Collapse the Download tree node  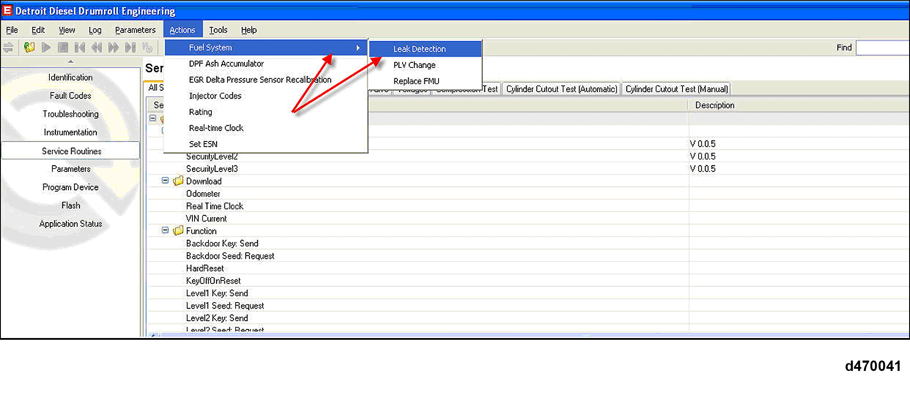(165, 180)
